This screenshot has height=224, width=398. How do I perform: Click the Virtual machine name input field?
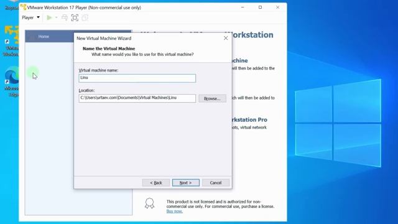point(137,78)
